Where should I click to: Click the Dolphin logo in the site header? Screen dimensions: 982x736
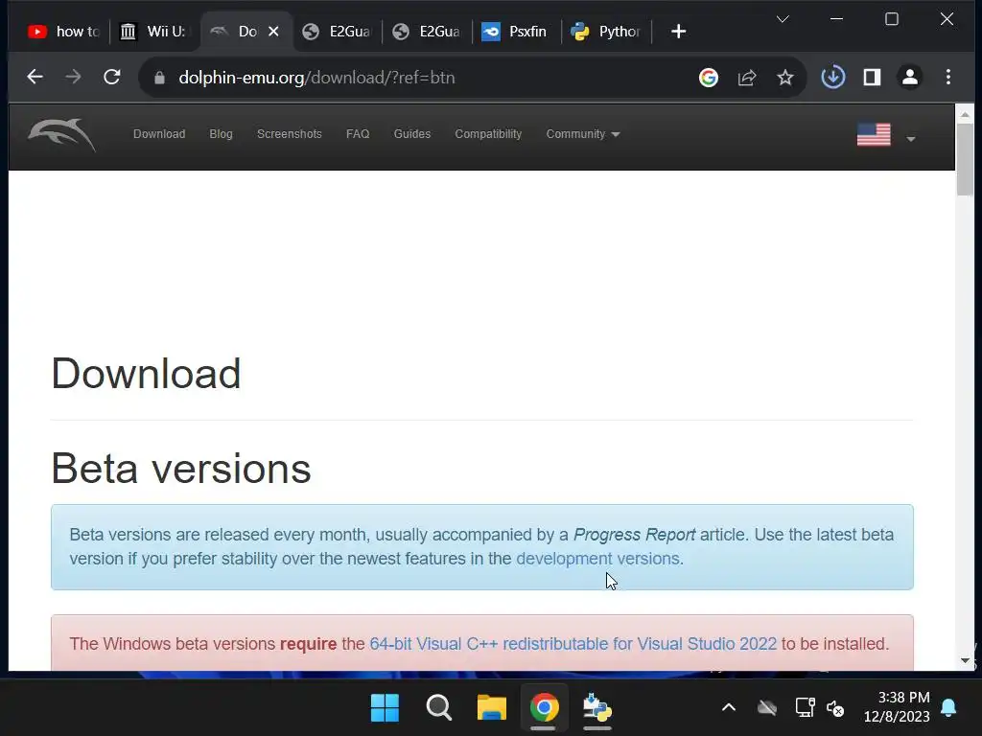click(x=62, y=134)
